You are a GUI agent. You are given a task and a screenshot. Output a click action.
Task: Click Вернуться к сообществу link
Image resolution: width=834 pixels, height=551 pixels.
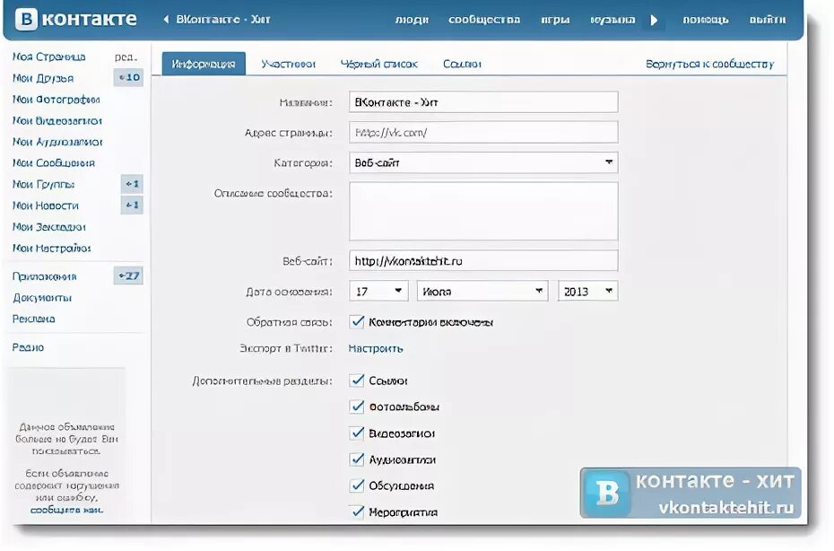click(x=709, y=64)
